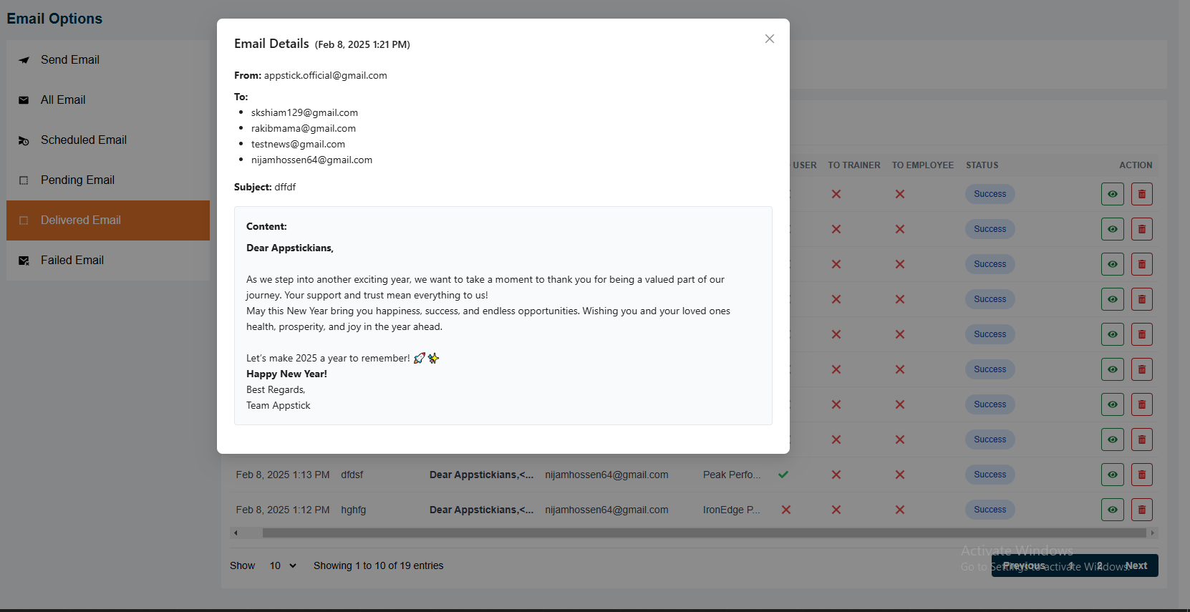The image size is (1190, 612).
Task: Click the Failed Email icon in sidebar
Action: tap(24, 261)
